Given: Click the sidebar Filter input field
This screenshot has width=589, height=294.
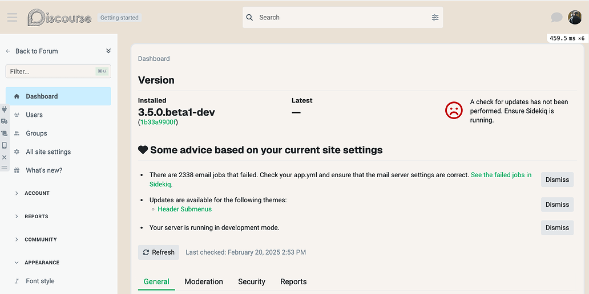Looking at the screenshot, I should pos(51,71).
